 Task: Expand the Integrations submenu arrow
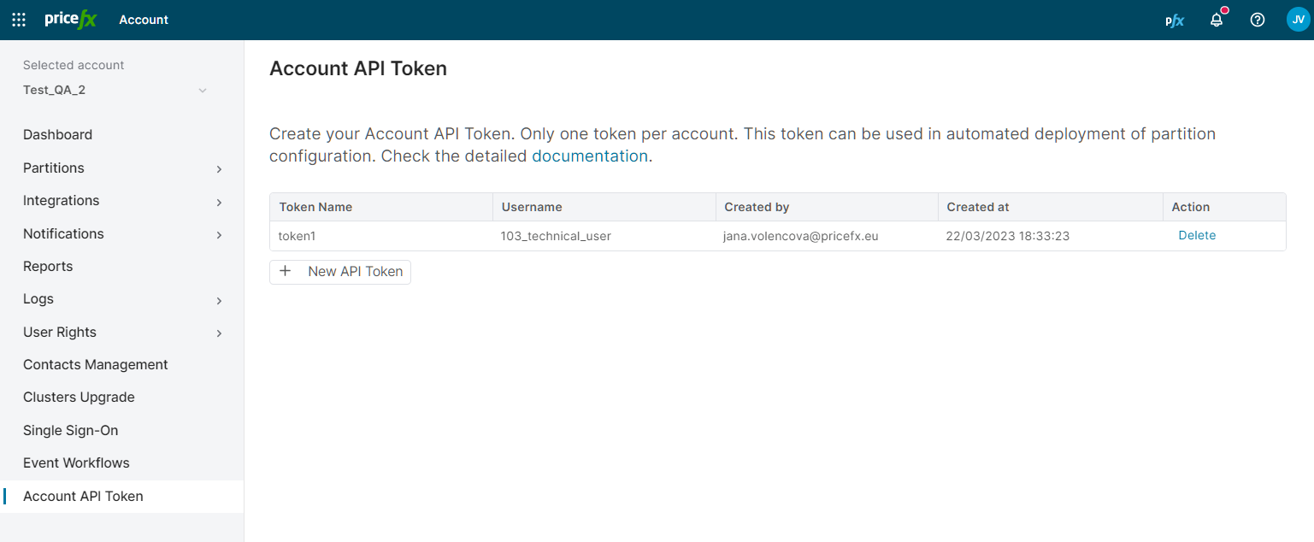219,202
